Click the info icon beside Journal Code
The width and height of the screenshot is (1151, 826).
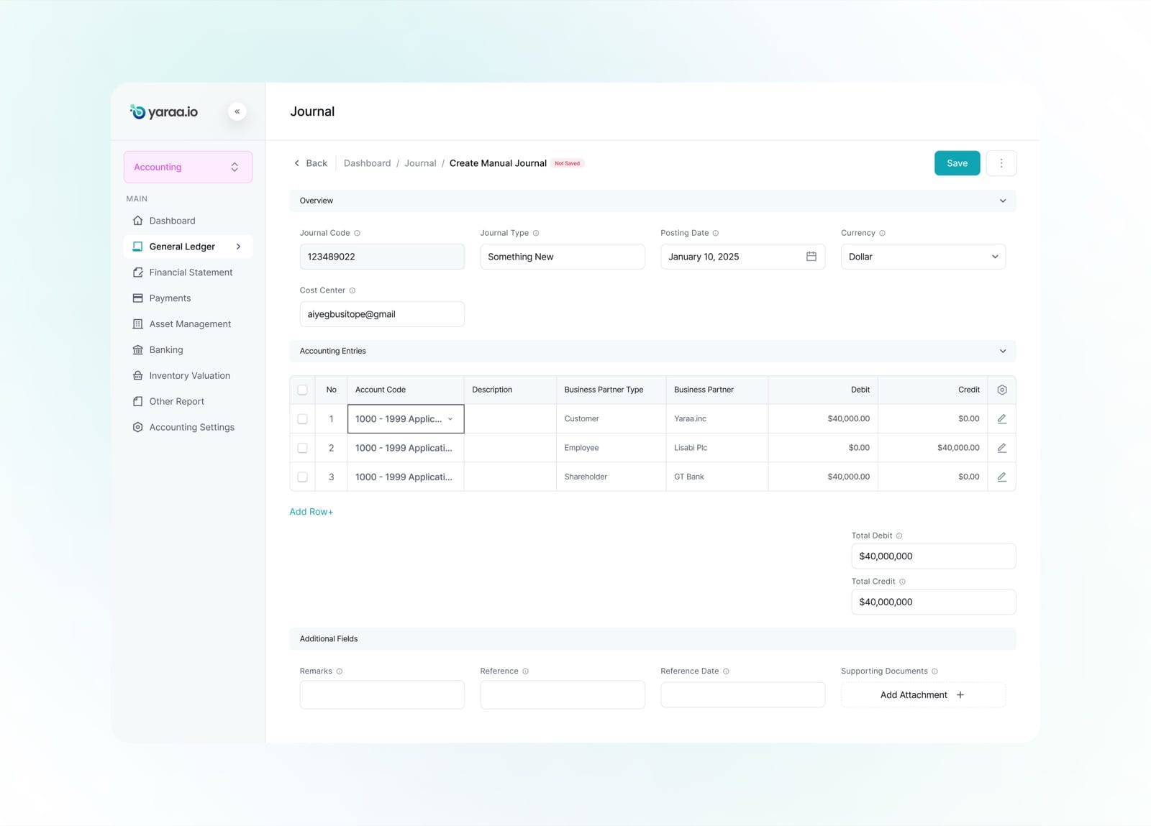(x=357, y=233)
